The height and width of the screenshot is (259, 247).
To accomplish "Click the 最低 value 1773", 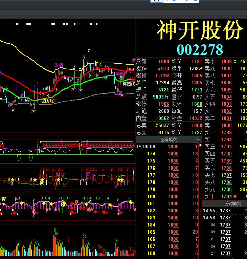I will [197, 90].
